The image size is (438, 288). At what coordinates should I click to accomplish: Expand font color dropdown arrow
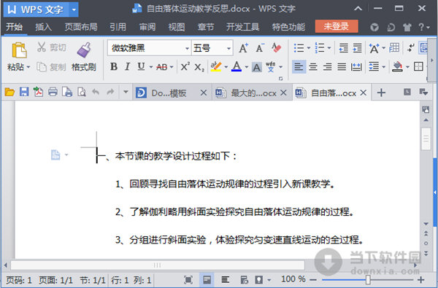(x=247, y=67)
